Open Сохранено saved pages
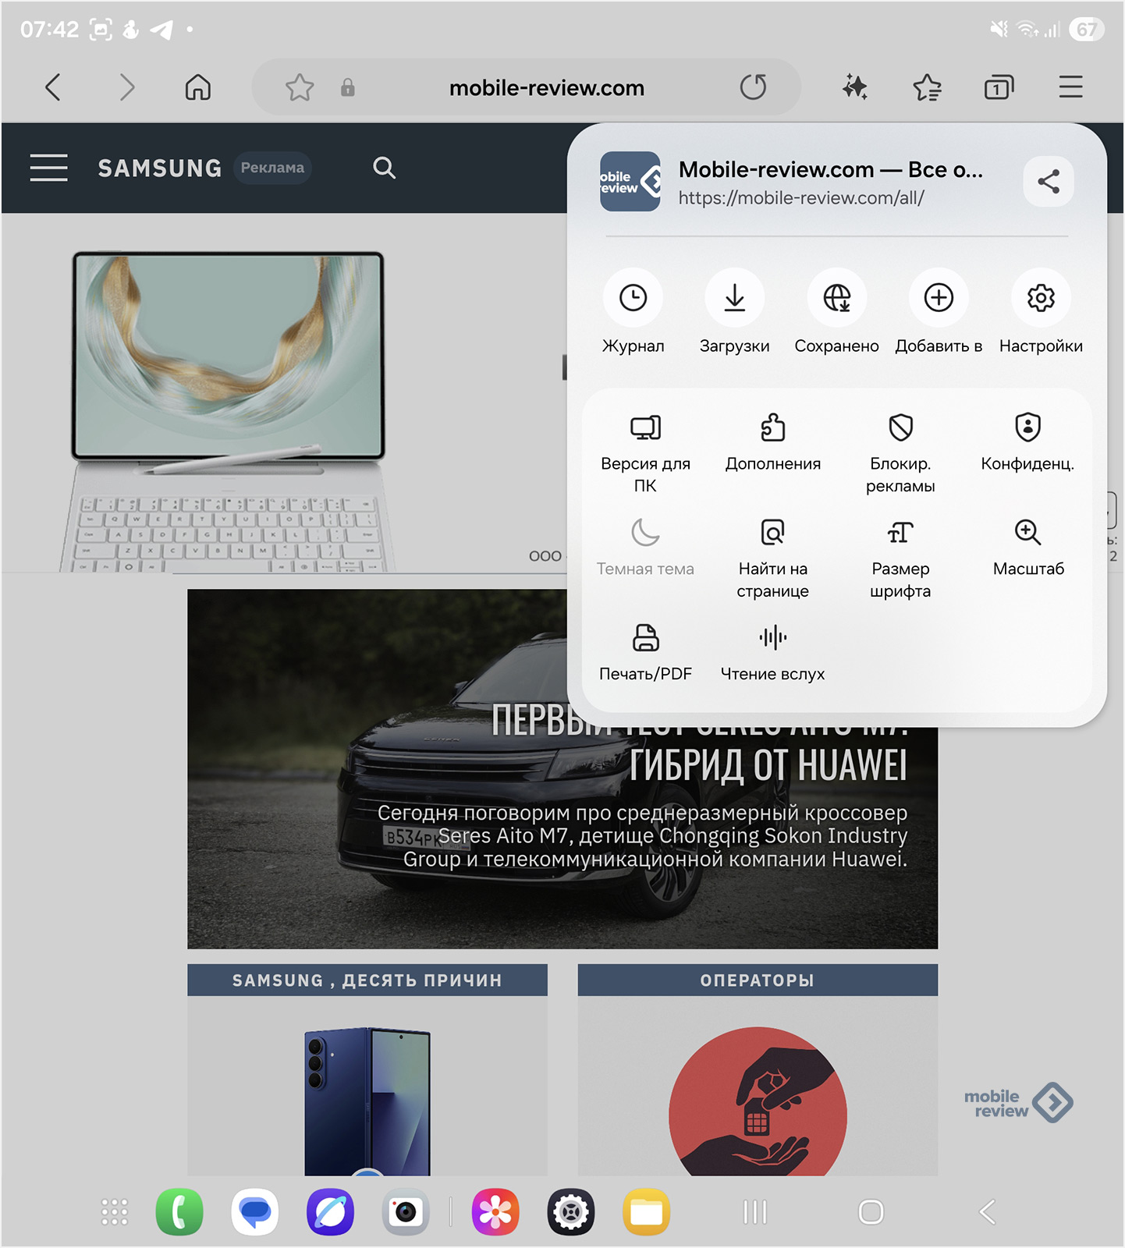Viewport: 1125px width, 1248px height. [x=836, y=312]
